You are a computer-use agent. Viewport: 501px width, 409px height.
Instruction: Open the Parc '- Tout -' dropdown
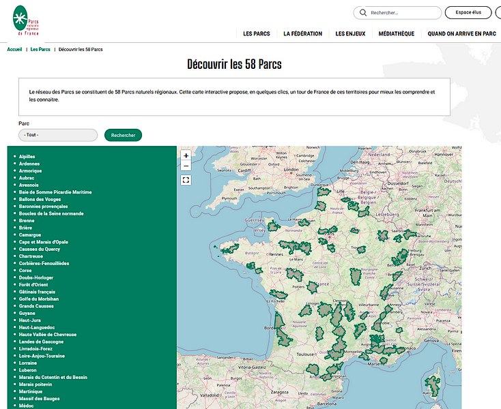58,135
